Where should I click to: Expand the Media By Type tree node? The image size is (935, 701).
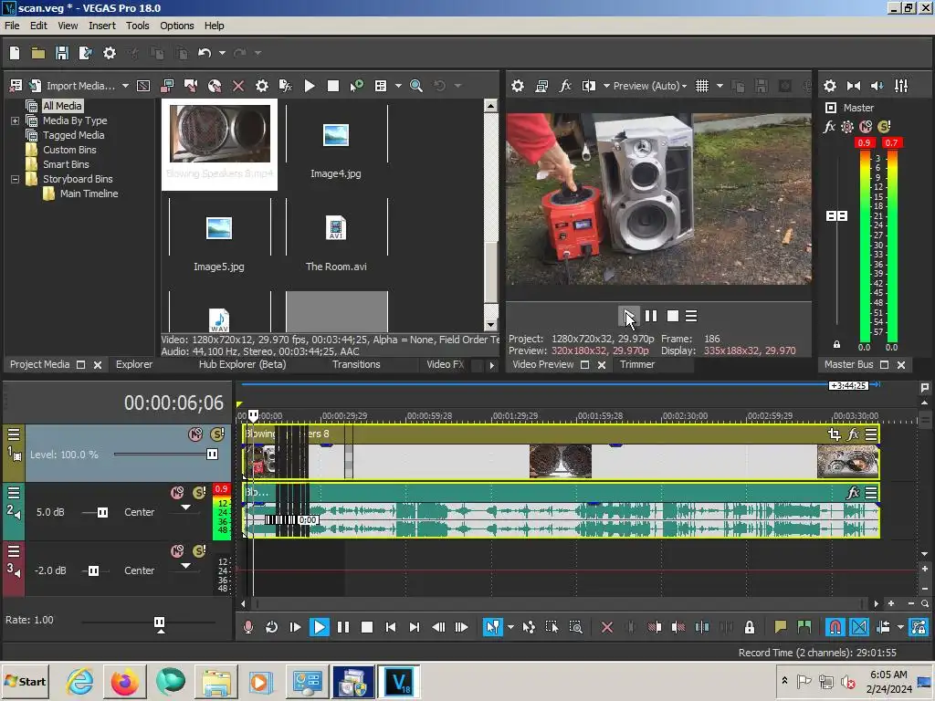[x=15, y=120]
